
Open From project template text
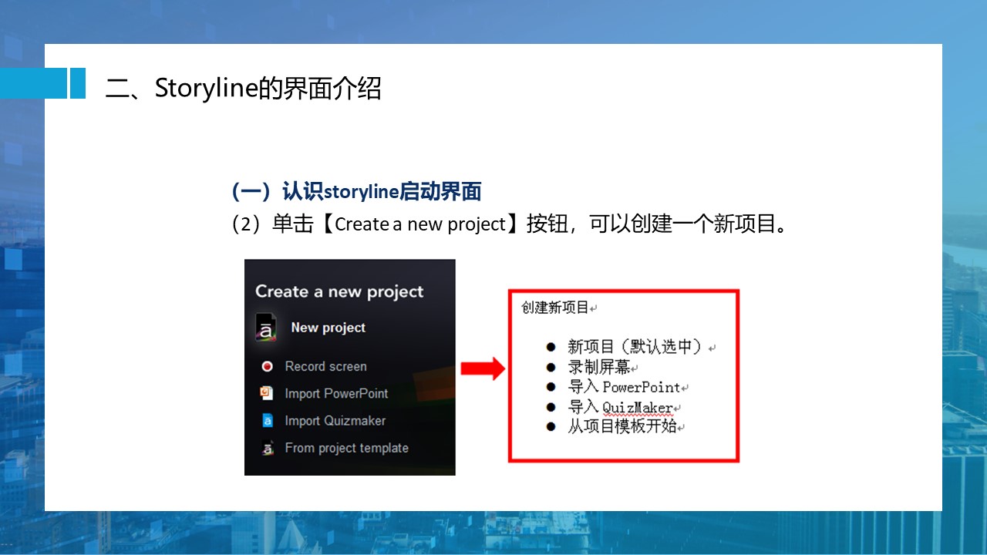pyautogui.click(x=346, y=448)
